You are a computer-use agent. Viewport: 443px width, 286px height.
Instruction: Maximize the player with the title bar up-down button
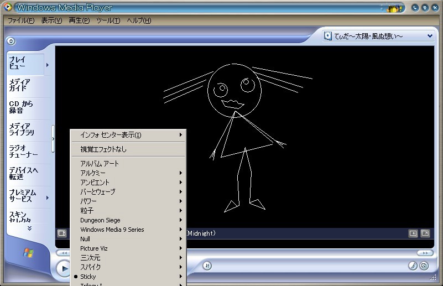pyautogui.click(x=425, y=8)
